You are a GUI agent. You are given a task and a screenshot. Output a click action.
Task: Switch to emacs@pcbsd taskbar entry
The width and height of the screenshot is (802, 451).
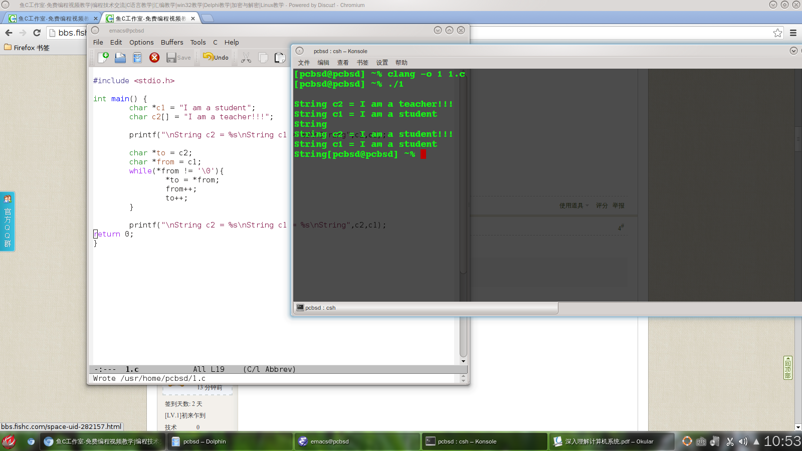coord(357,441)
